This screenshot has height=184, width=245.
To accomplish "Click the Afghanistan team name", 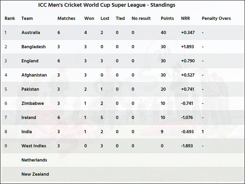I will [34, 75].
